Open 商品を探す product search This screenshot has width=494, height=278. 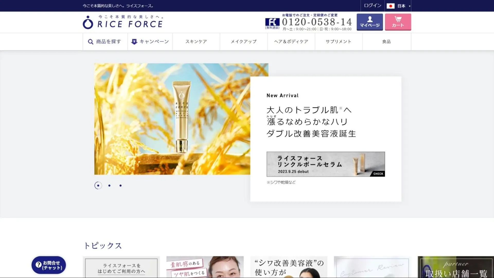click(105, 42)
